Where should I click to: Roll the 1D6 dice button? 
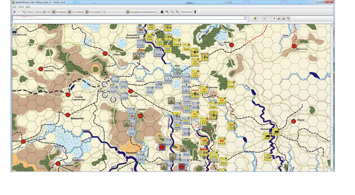47,12
